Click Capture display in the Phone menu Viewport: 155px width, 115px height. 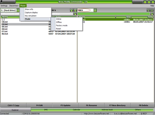[x=31, y=13]
